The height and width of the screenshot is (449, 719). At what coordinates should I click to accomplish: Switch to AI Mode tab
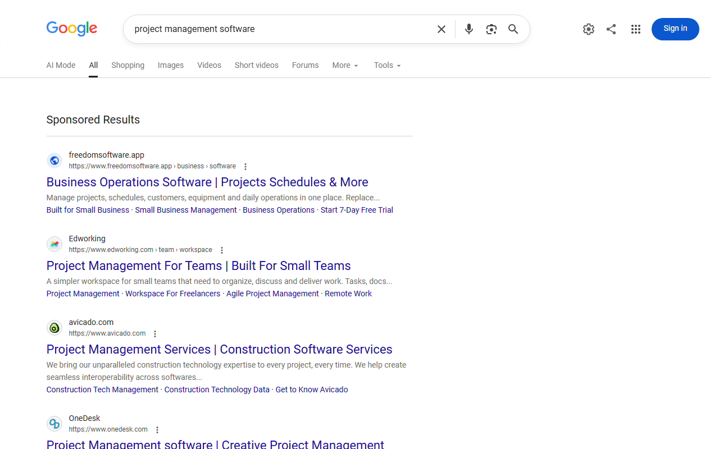click(61, 65)
